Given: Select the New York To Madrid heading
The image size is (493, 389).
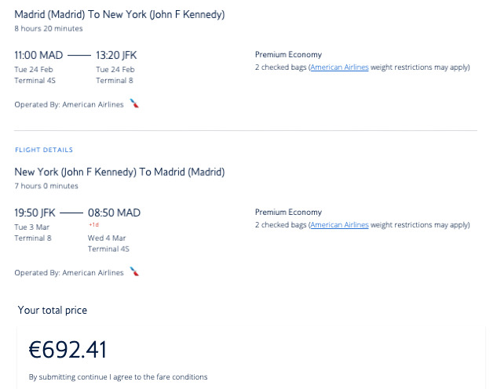Looking at the screenshot, I should [x=119, y=172].
